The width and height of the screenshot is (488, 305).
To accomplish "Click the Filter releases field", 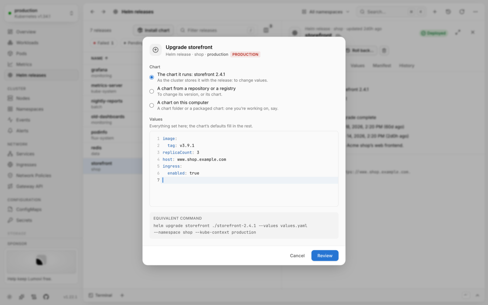I will click(217, 30).
